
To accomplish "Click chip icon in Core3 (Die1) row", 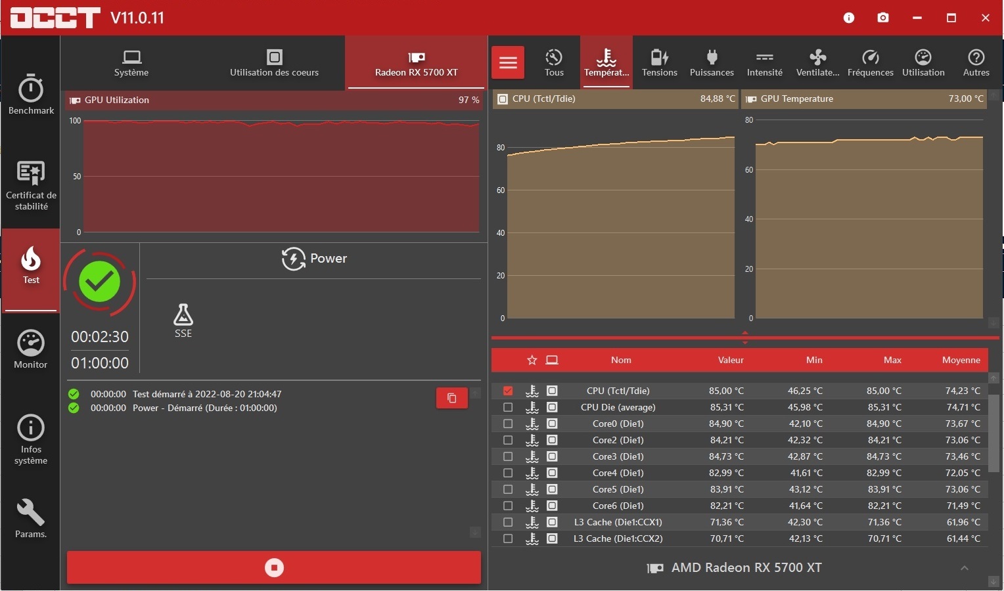I will [552, 456].
